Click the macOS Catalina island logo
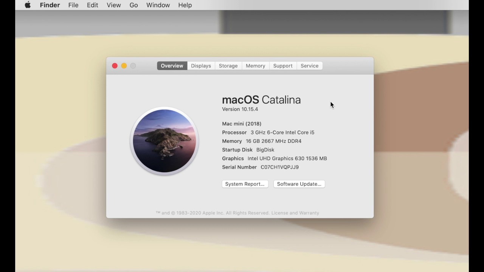 [x=164, y=141]
